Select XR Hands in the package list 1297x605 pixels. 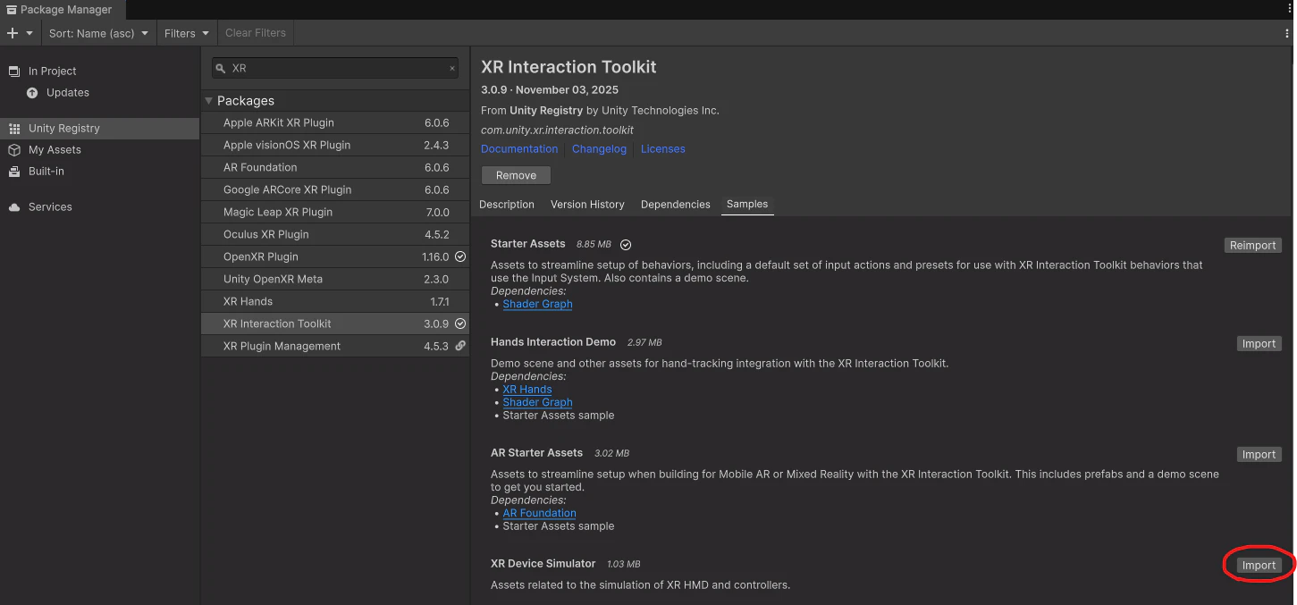(x=248, y=301)
